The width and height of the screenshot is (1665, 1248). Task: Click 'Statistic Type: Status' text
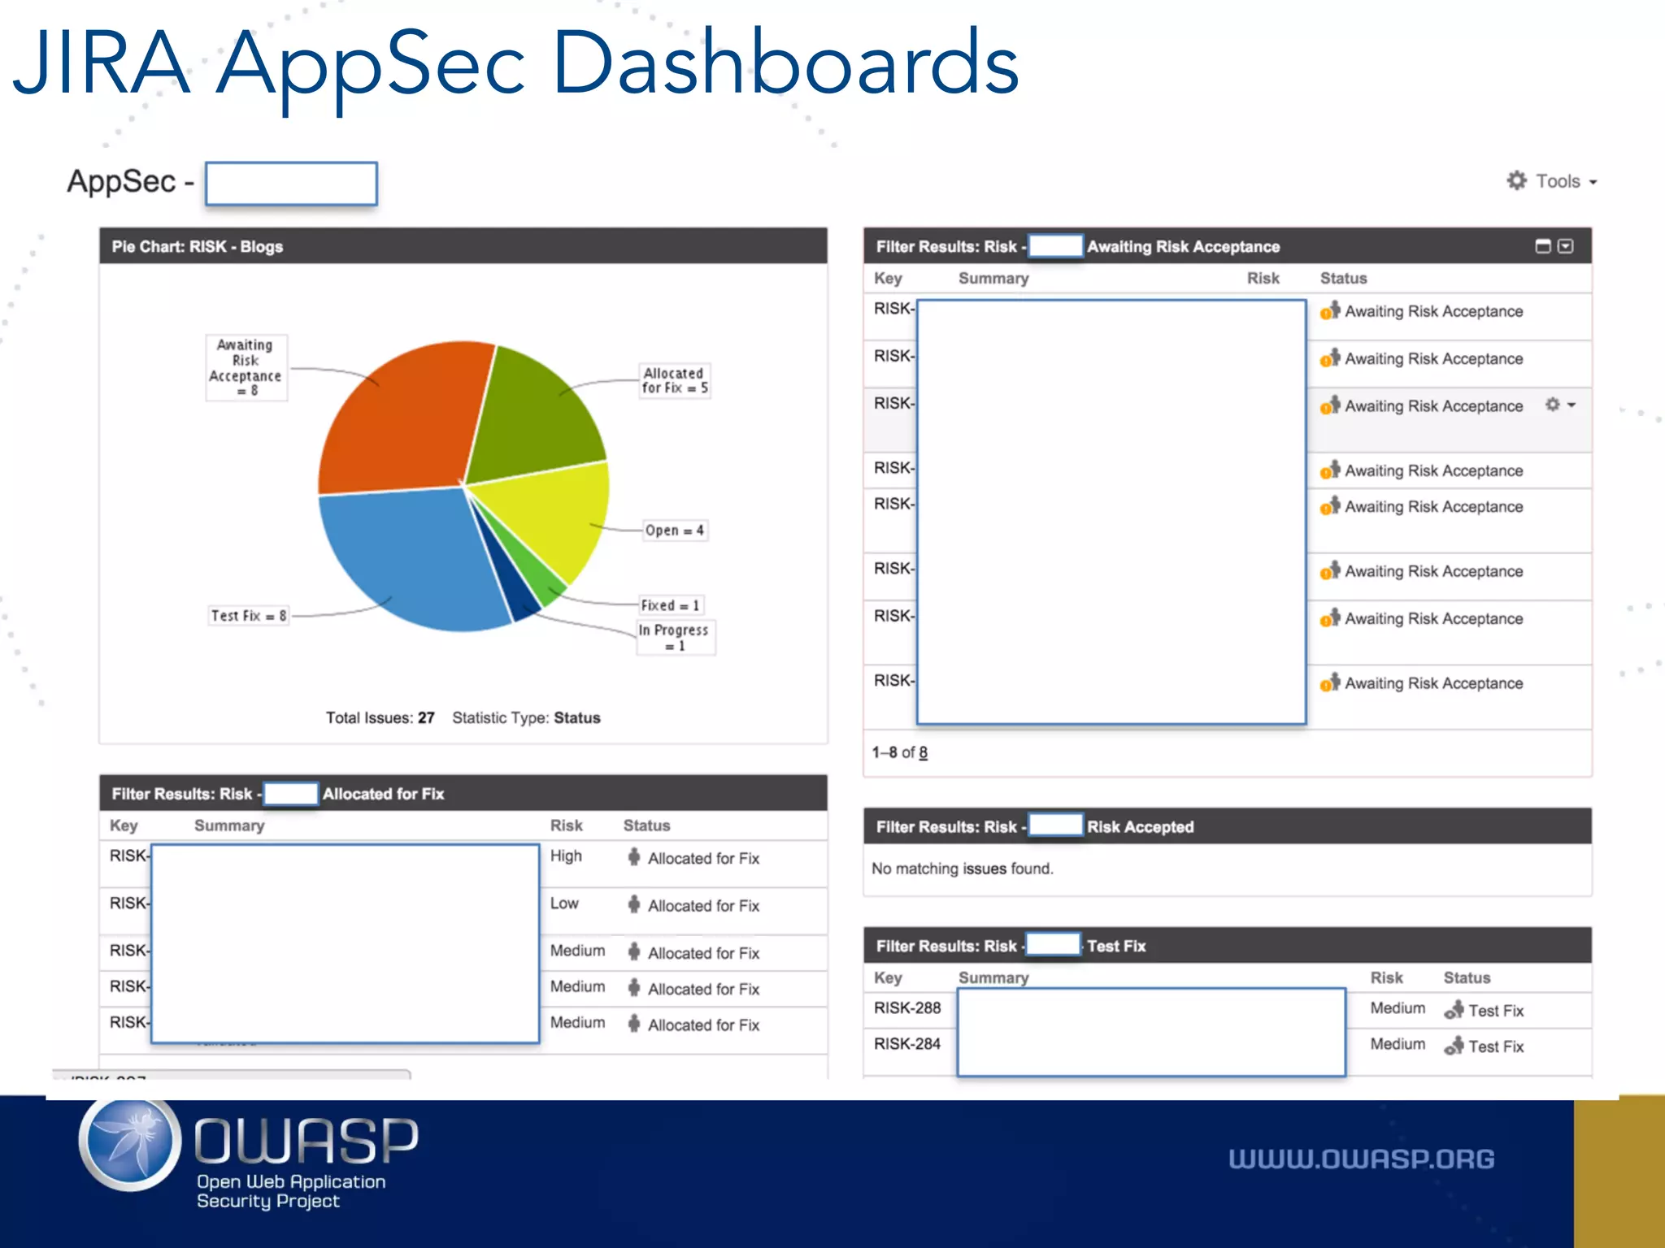[x=526, y=717]
